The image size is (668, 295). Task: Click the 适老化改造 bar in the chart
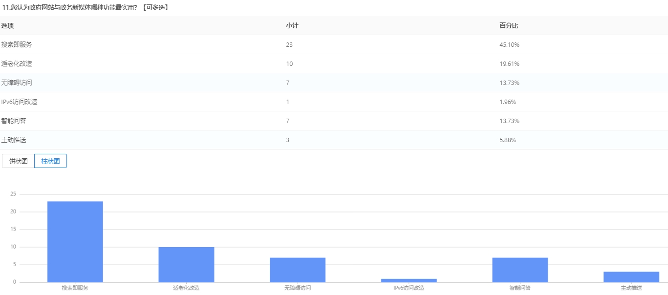click(186, 264)
